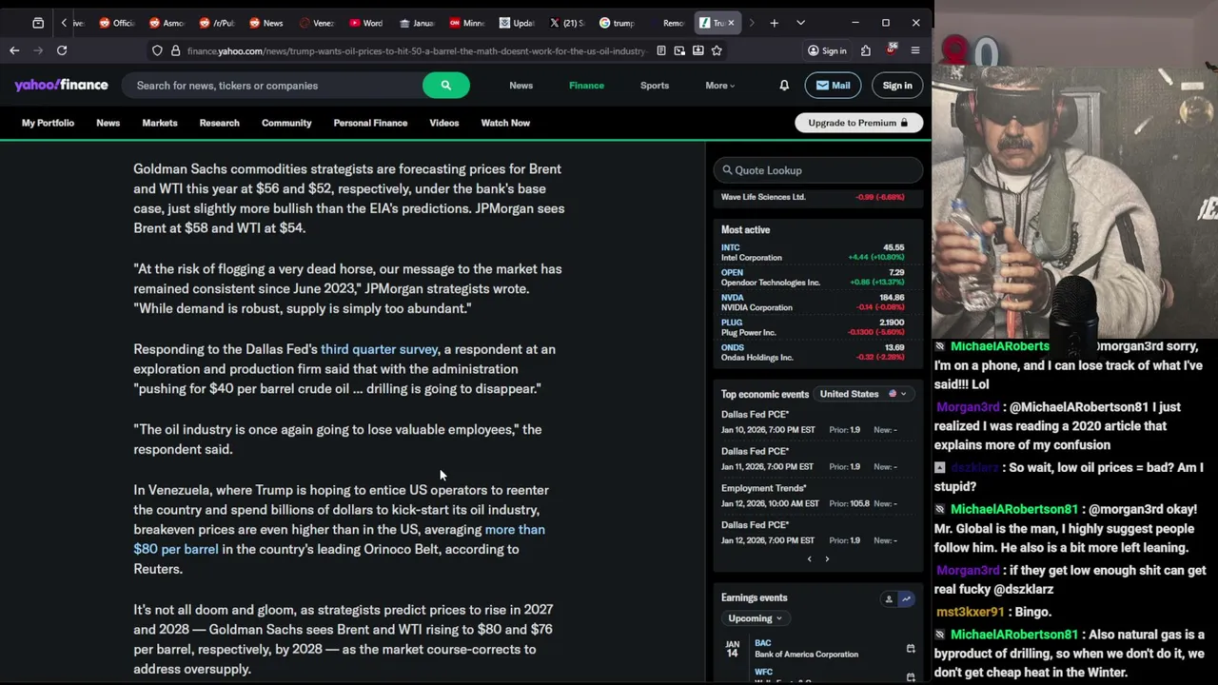Go to Finance in top header
This screenshot has height=685, width=1218.
point(586,86)
